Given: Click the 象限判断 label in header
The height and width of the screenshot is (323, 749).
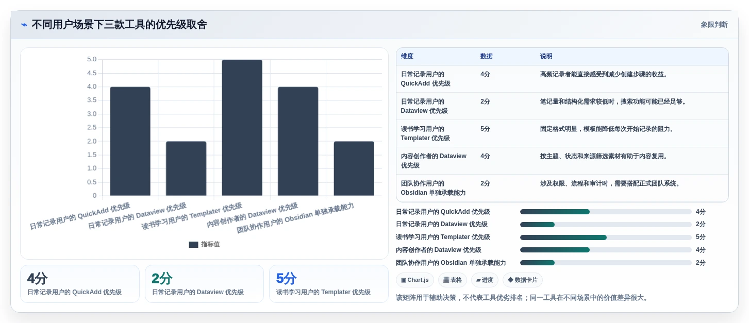Looking at the screenshot, I should pos(714,25).
